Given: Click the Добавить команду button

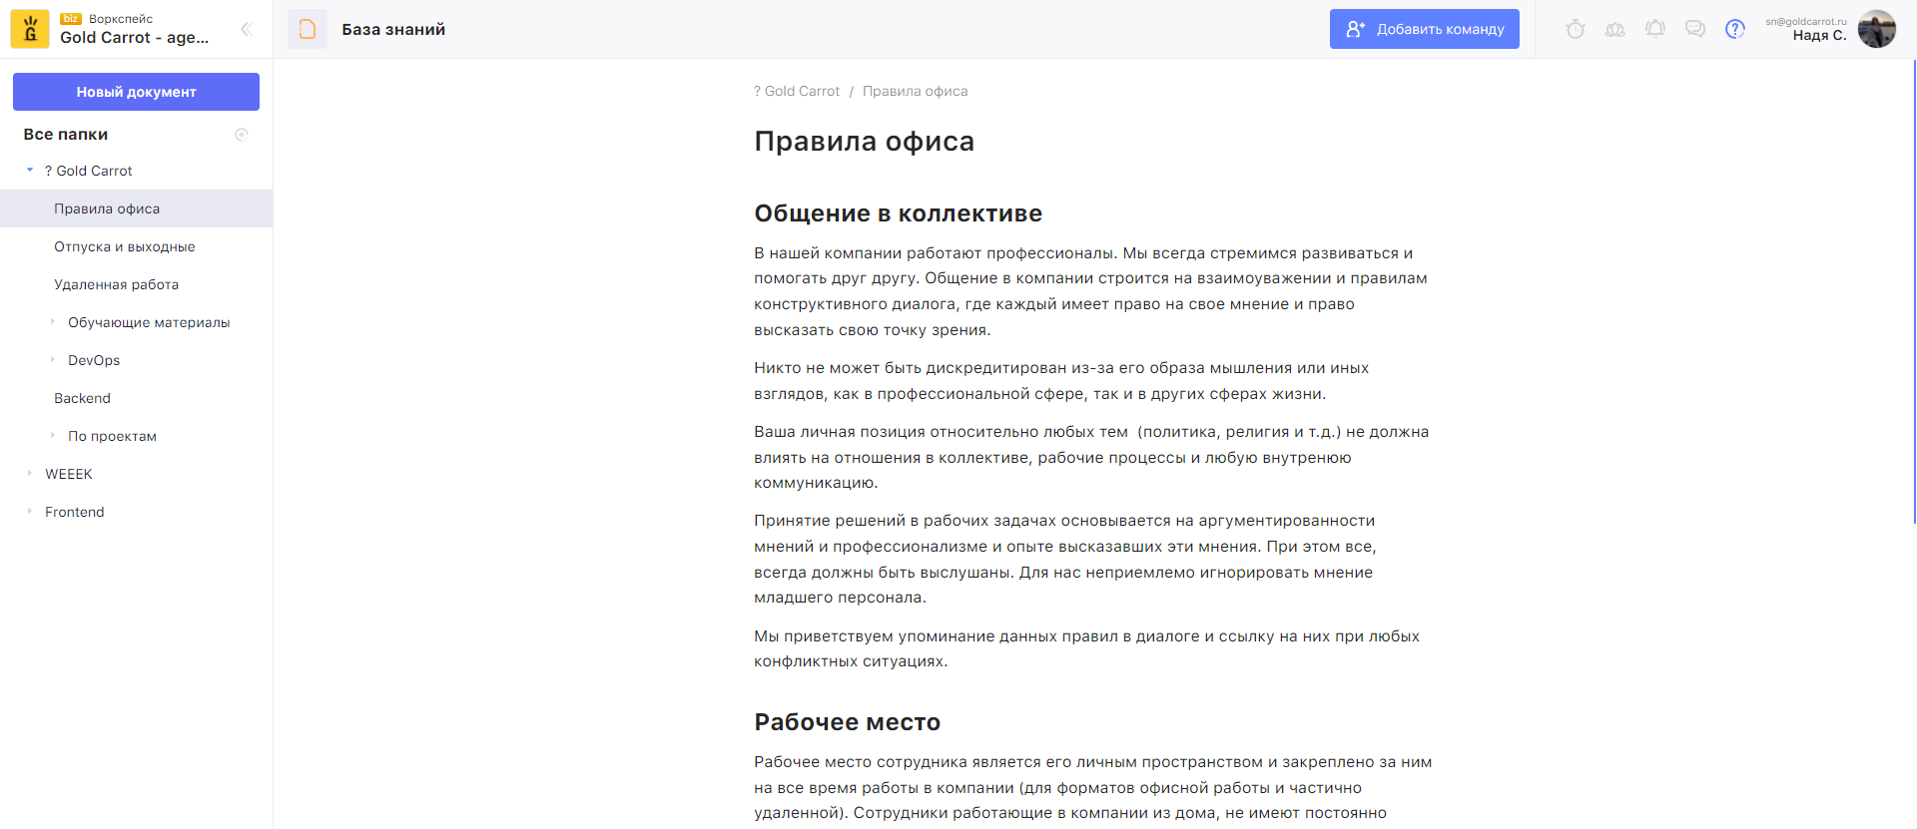Looking at the screenshot, I should point(1424,29).
